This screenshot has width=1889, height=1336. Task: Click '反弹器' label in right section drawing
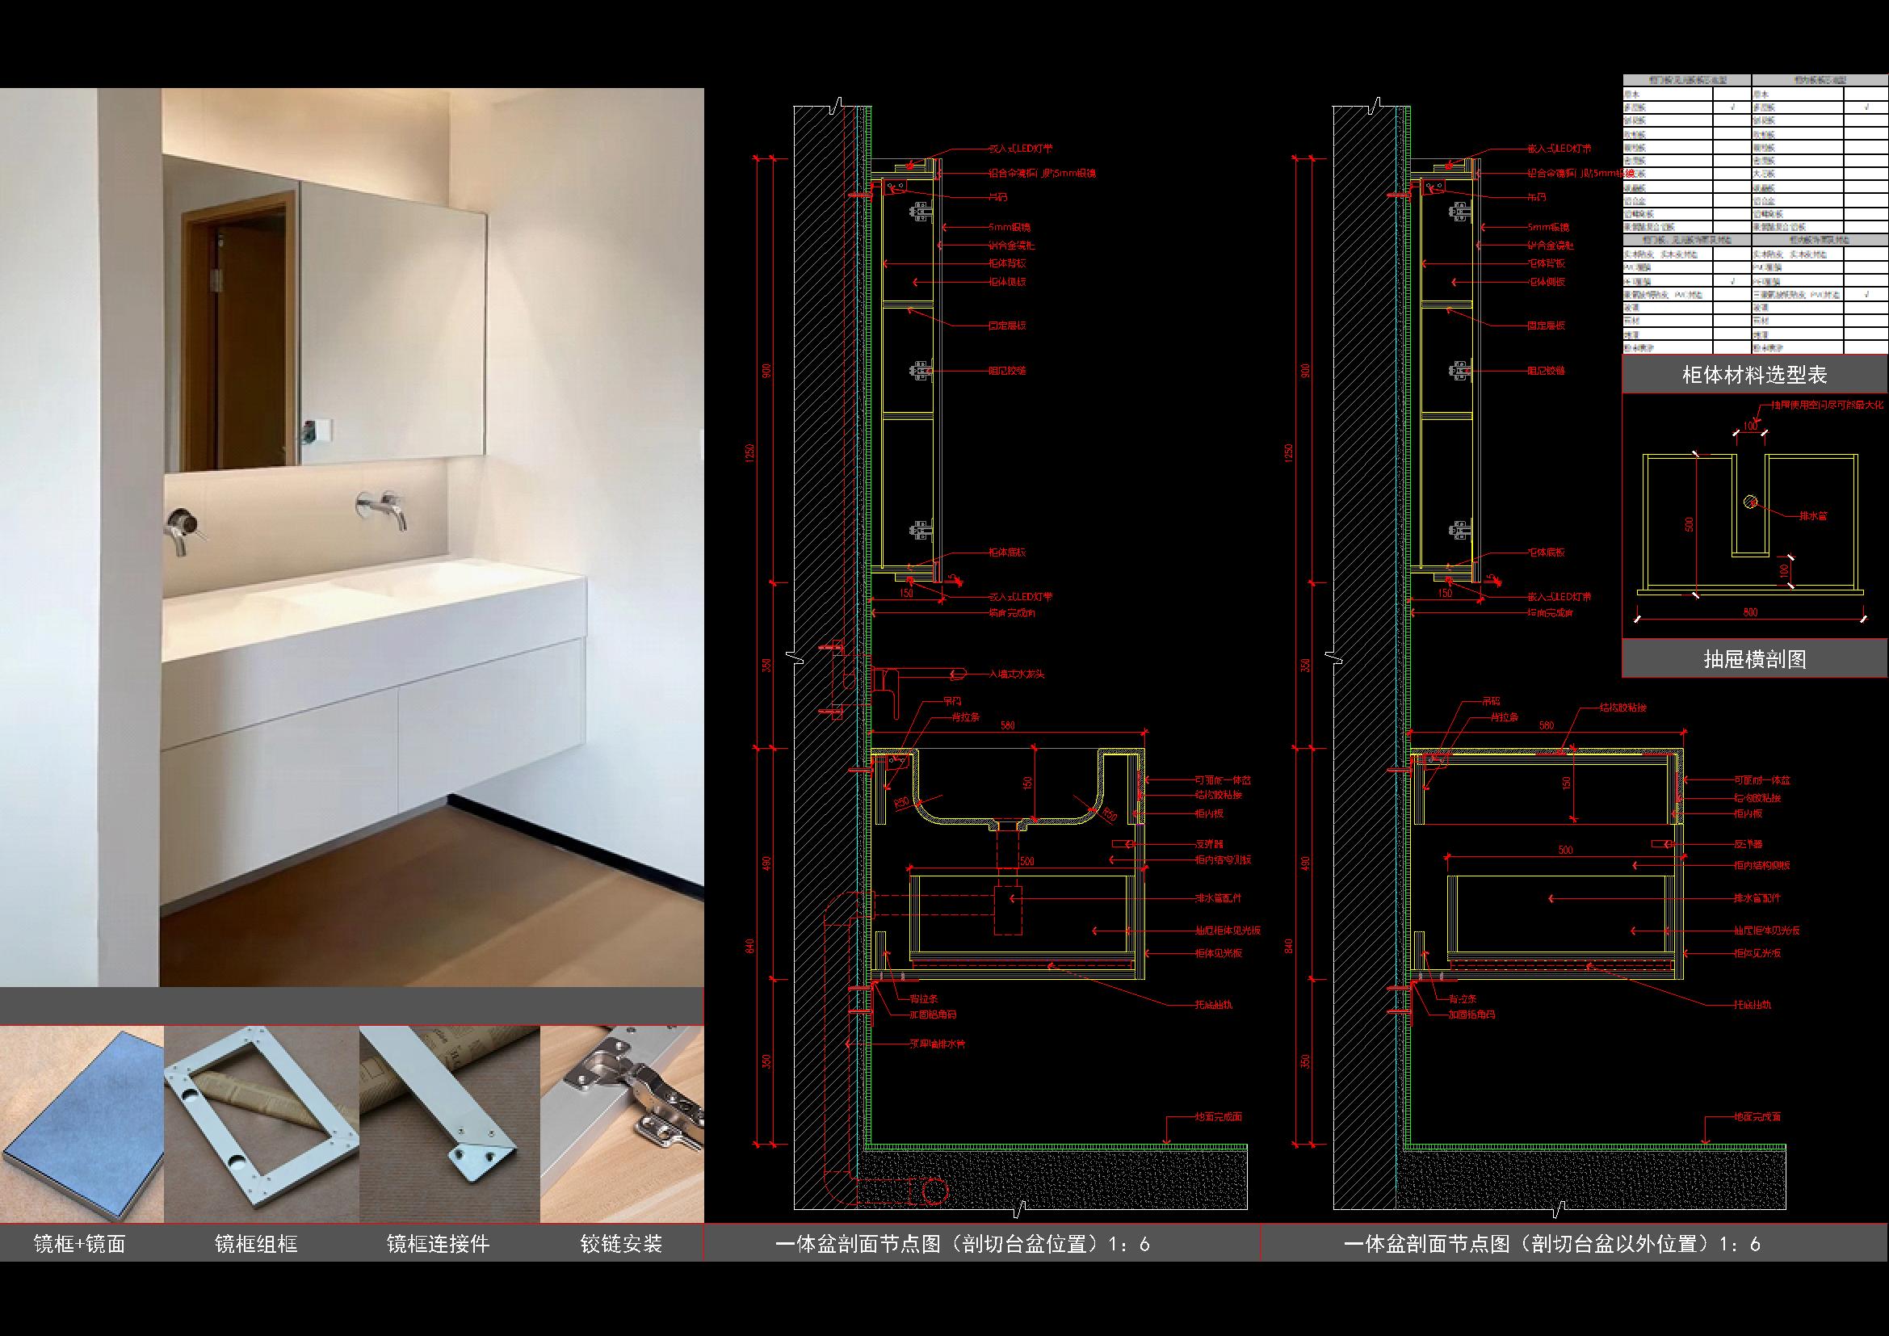1749,844
